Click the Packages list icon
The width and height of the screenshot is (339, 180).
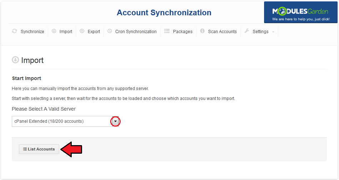coord(167,31)
